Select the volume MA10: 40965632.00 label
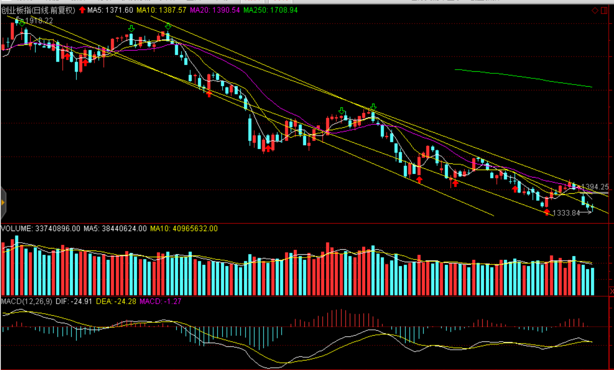614x370 pixels. click(x=184, y=229)
